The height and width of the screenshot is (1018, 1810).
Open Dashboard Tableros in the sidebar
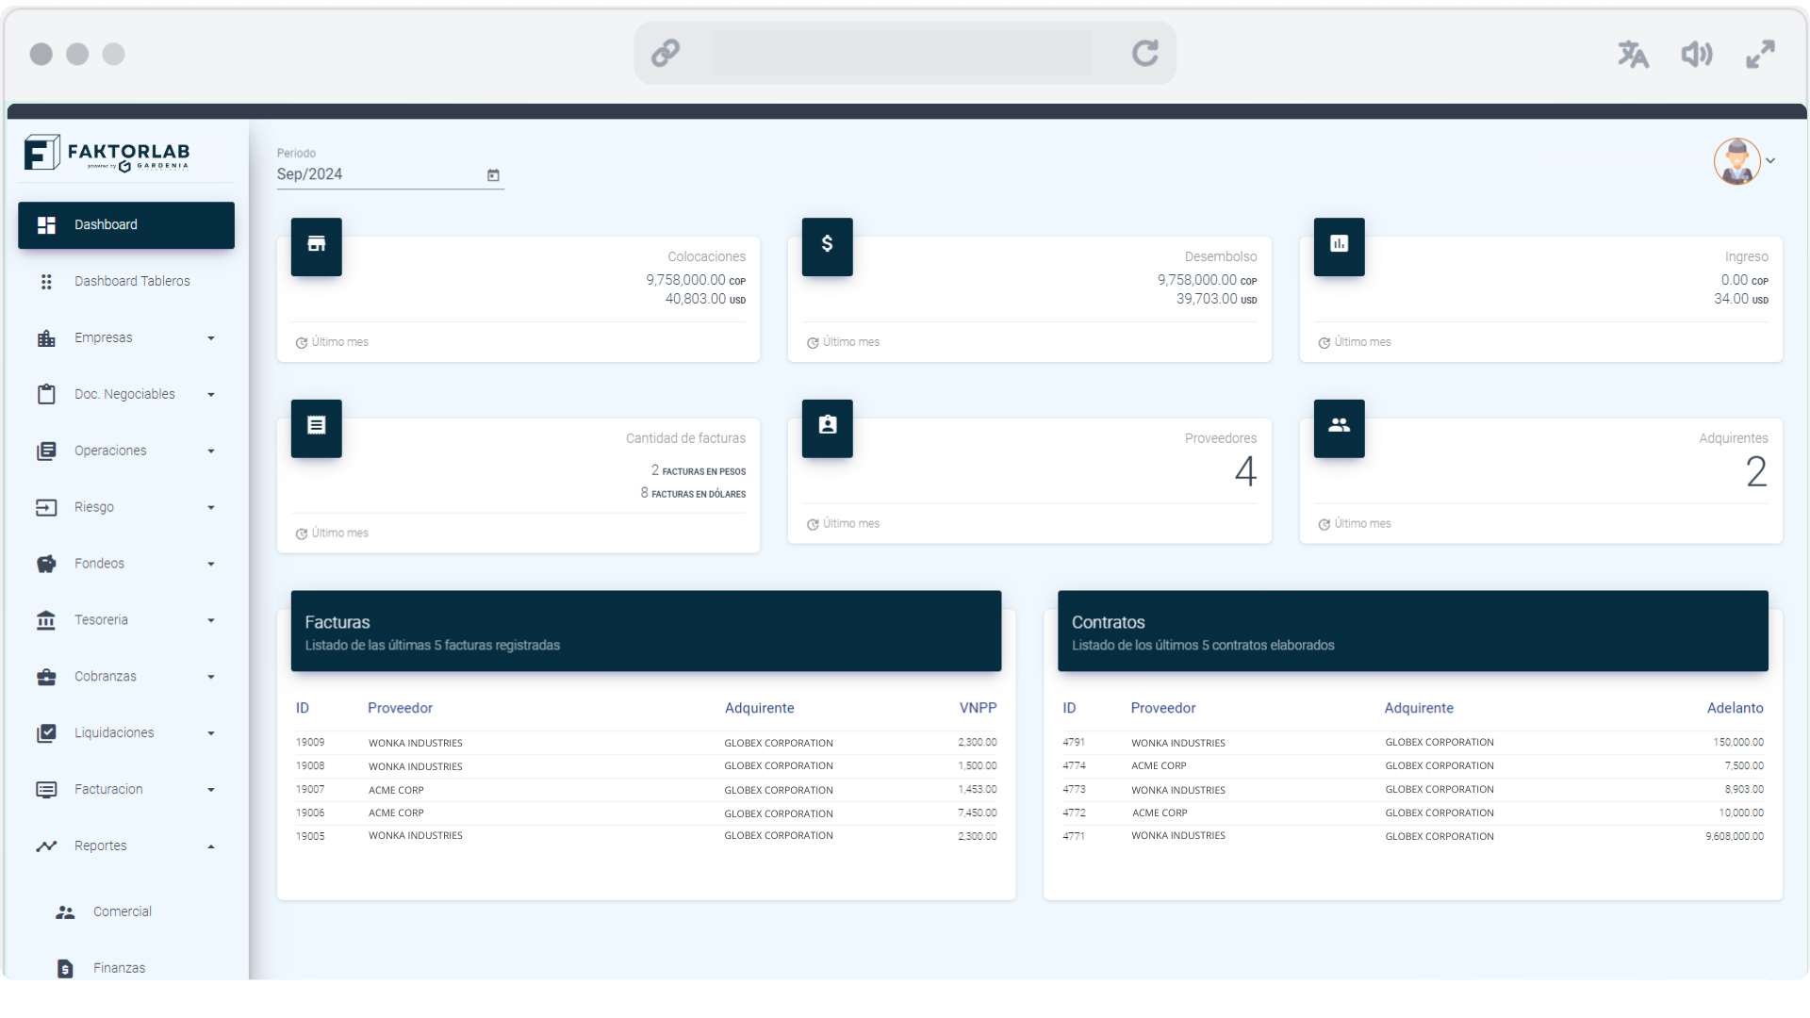[x=126, y=282]
